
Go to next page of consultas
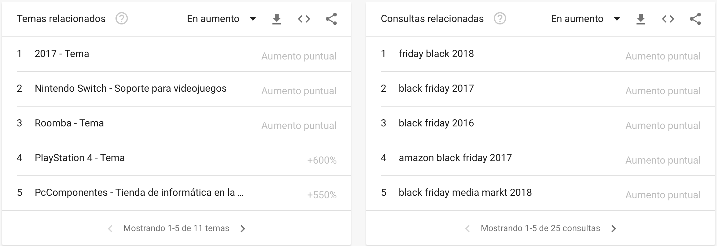(614, 229)
